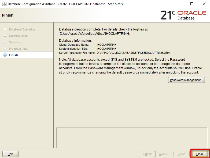
Task: Select the Database Operation step
Action: tap(22, 29)
